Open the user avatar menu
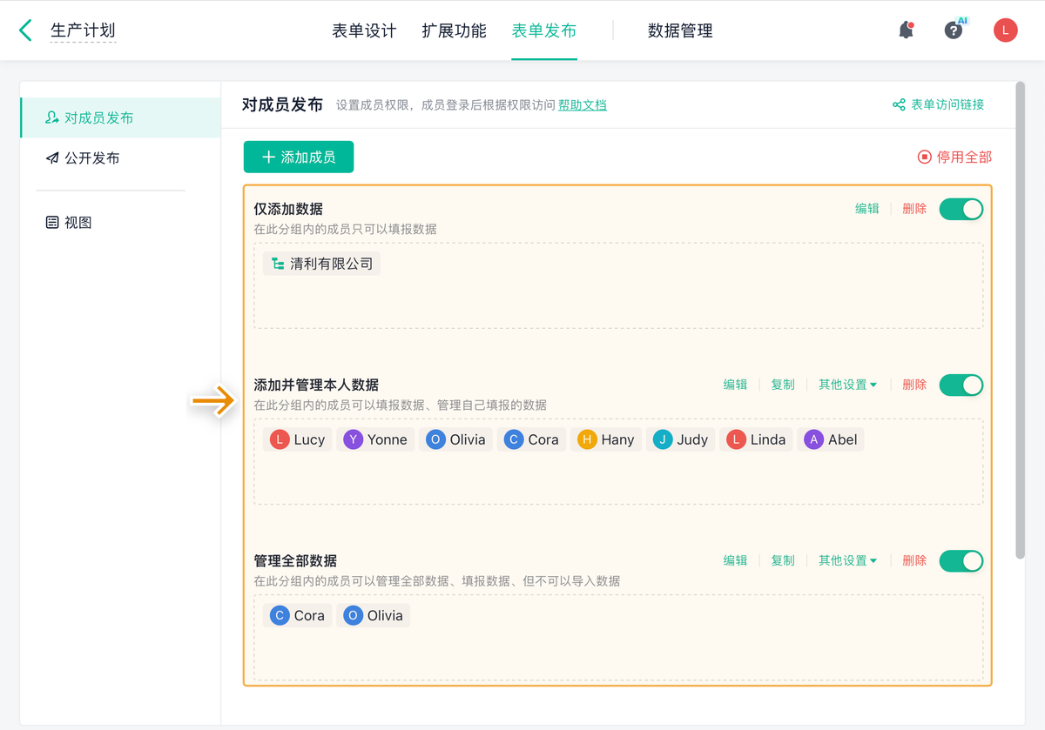The width and height of the screenshot is (1045, 730). click(1005, 30)
